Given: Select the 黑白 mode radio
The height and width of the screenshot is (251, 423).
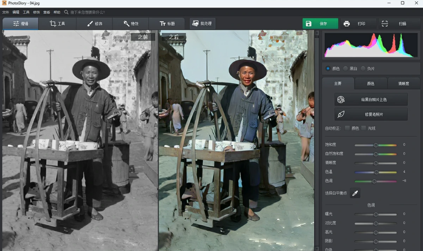Looking at the screenshot, I should pos(345,68).
